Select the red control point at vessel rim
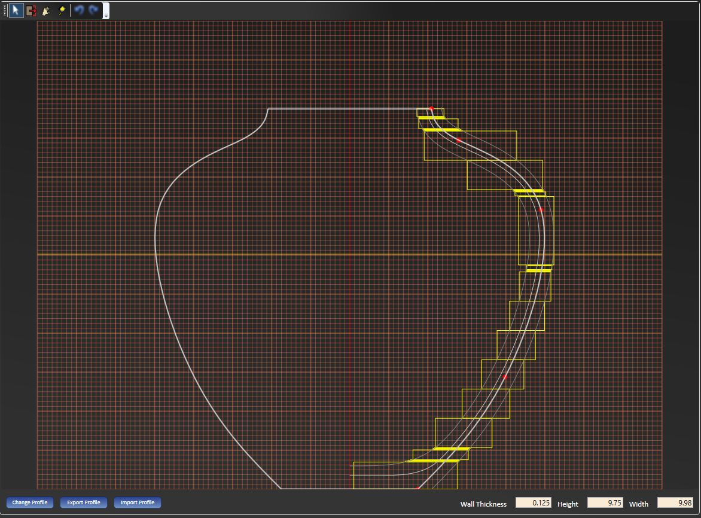 431,109
